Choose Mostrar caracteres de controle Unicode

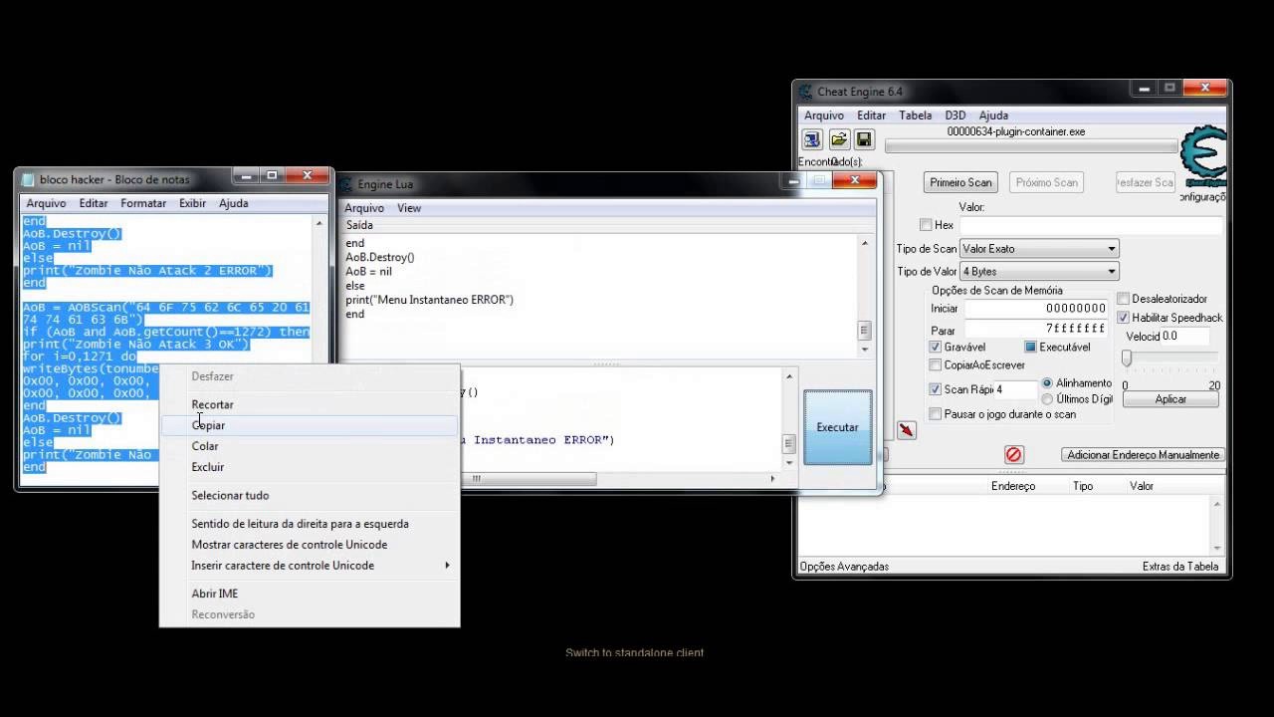click(x=310, y=545)
